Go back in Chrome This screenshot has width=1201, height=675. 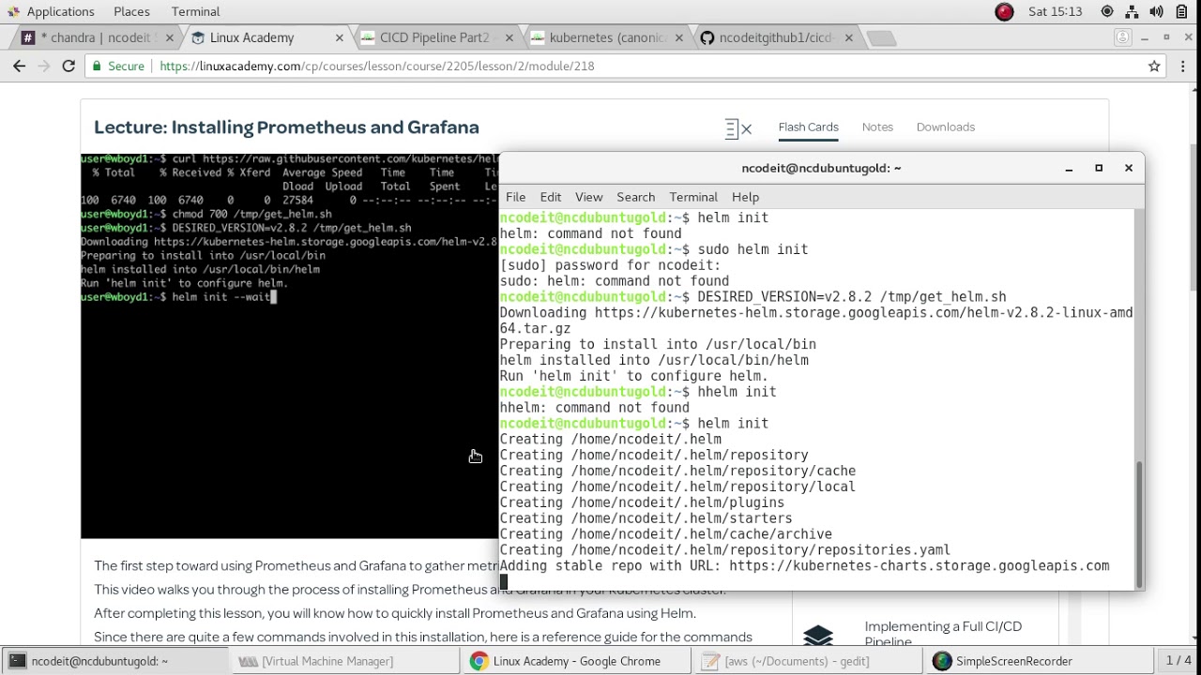point(20,66)
